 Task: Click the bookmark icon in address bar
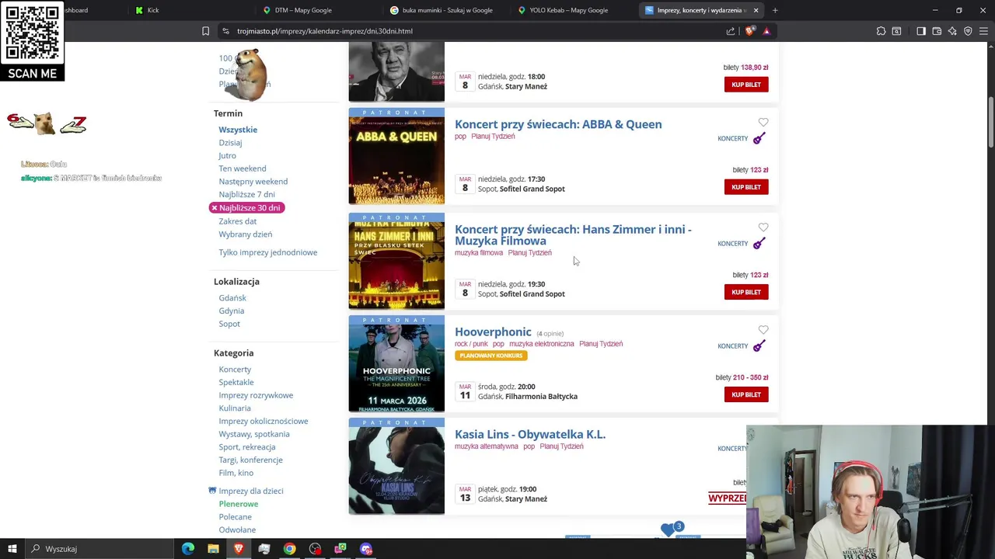pos(205,31)
